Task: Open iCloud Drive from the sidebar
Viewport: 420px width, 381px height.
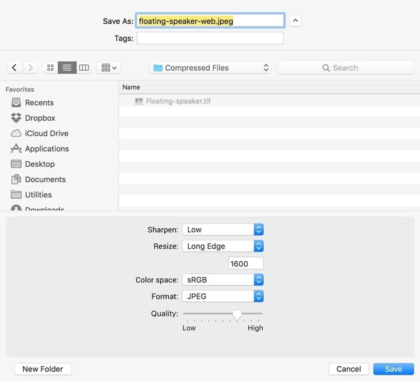Action: coord(46,133)
